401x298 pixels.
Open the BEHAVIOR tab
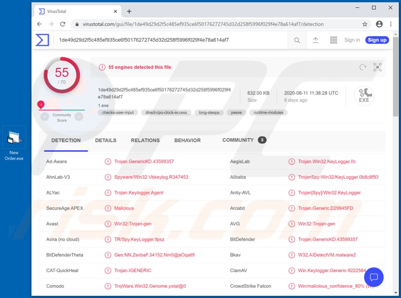[x=187, y=141]
